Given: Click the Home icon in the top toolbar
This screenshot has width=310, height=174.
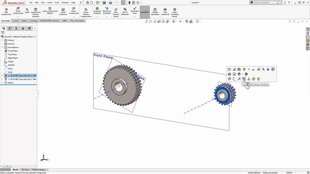Looking at the screenshot, I should 87,2.
